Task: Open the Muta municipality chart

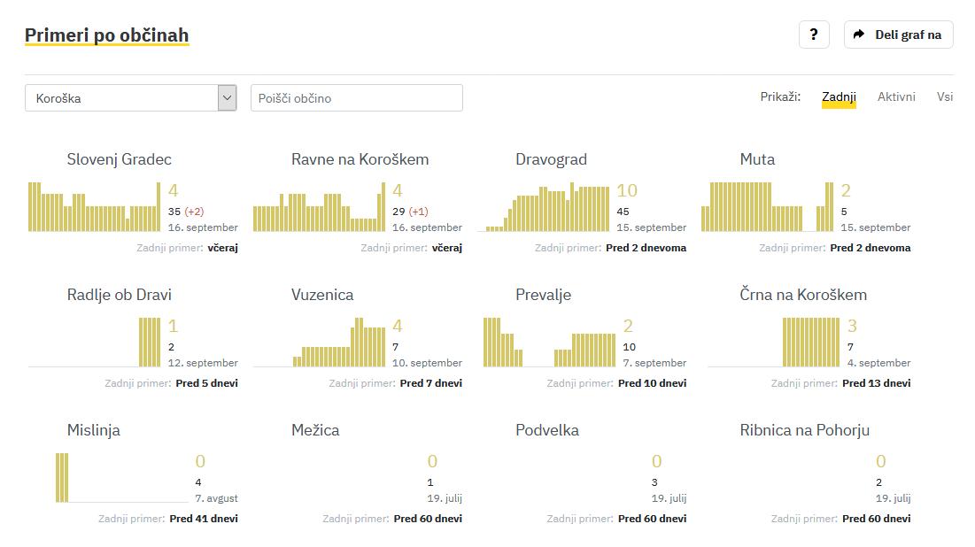Action: pyautogui.click(x=768, y=207)
